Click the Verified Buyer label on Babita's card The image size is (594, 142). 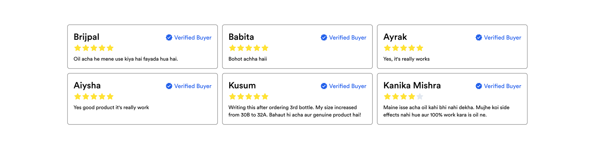coord(347,38)
